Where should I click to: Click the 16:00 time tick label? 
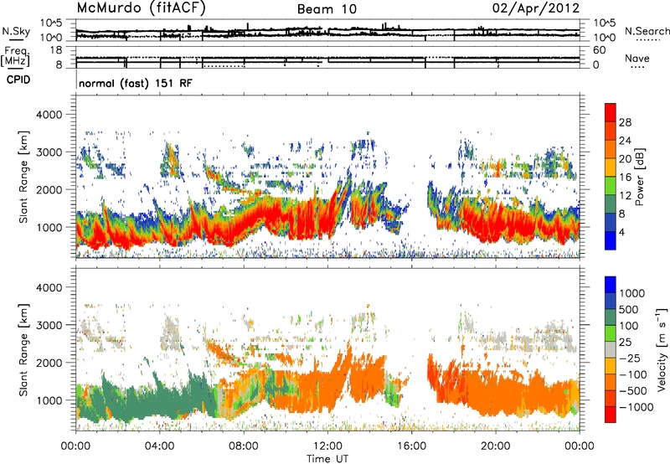(x=411, y=446)
